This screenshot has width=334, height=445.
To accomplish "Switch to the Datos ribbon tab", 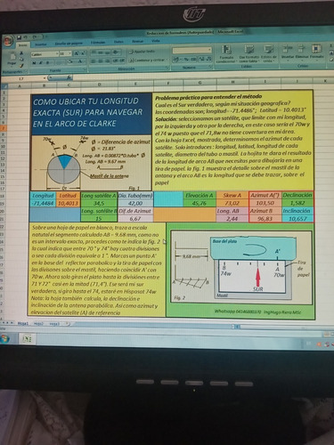I will 118,42.
